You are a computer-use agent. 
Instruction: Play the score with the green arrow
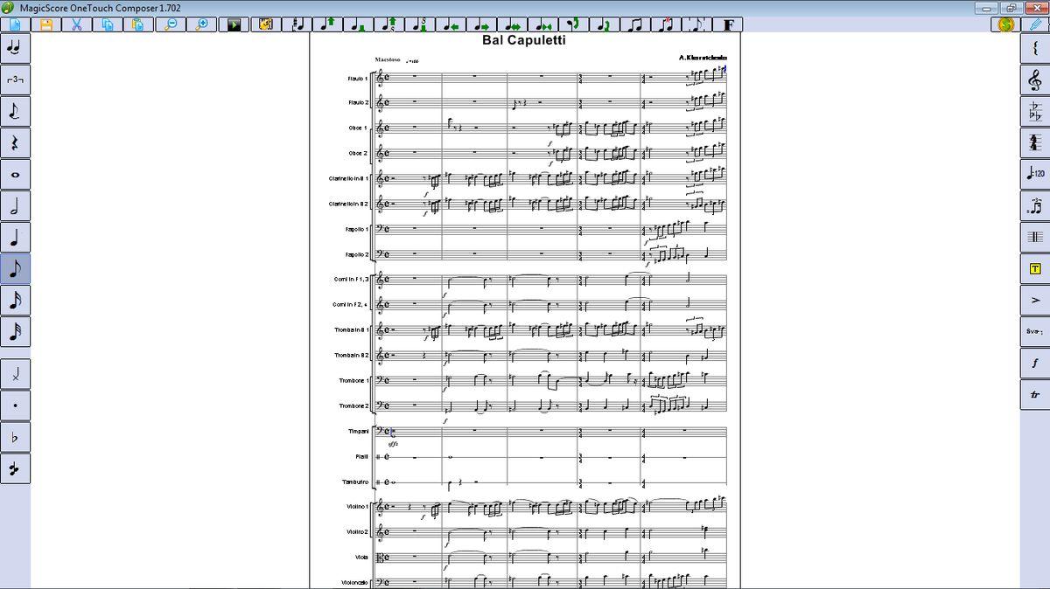coord(234,24)
